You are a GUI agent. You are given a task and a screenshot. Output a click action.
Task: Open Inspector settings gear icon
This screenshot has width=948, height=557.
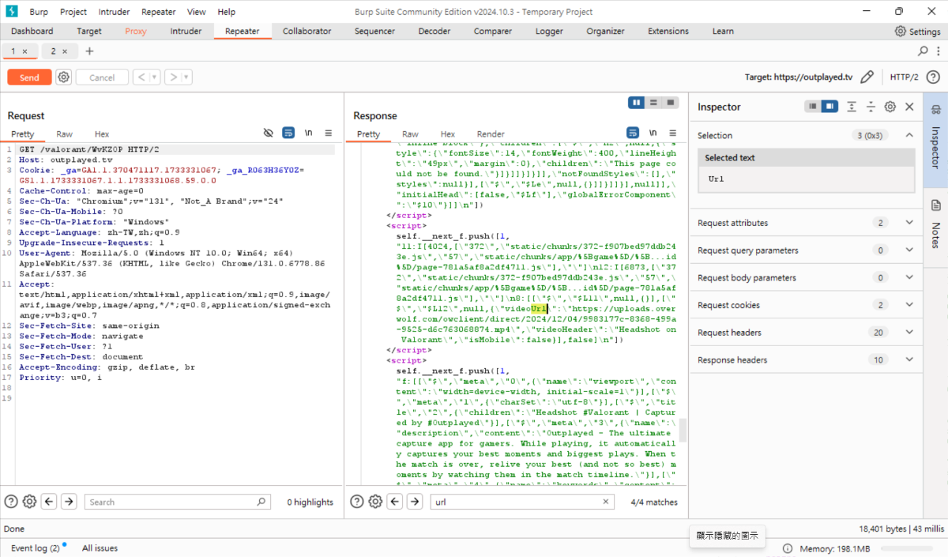[890, 107]
